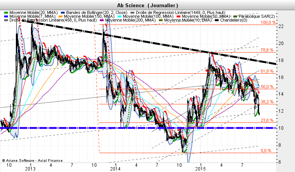Click price axis value 8
This screenshot has height=172, width=295.
pos(279,145)
